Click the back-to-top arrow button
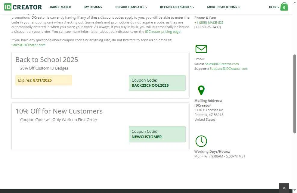Screen dimensions: 297x193 coord(284,188)
